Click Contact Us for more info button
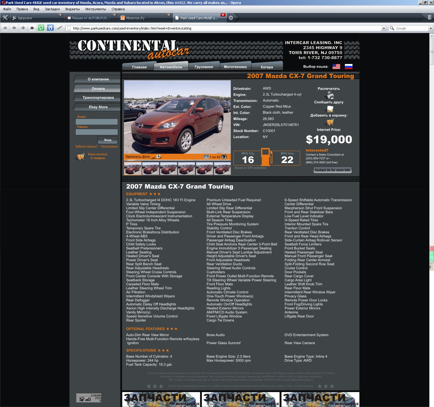The height and width of the screenshot is (407, 434). (x=332, y=170)
